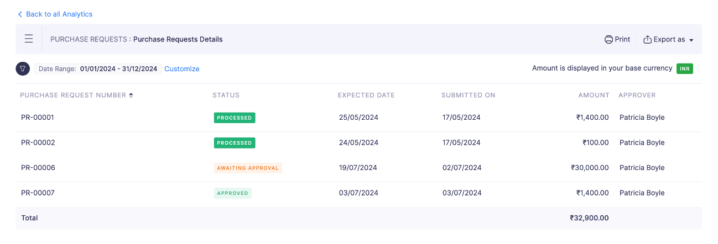Click the Submitted On column header
The width and height of the screenshot is (718, 244).
pos(469,96)
